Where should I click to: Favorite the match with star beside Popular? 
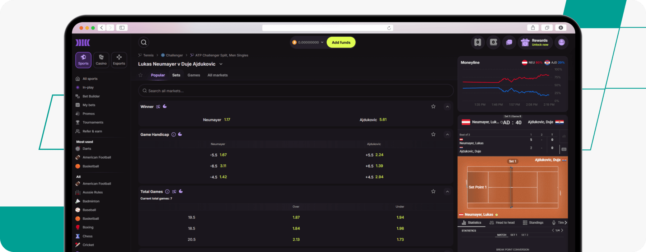141,75
